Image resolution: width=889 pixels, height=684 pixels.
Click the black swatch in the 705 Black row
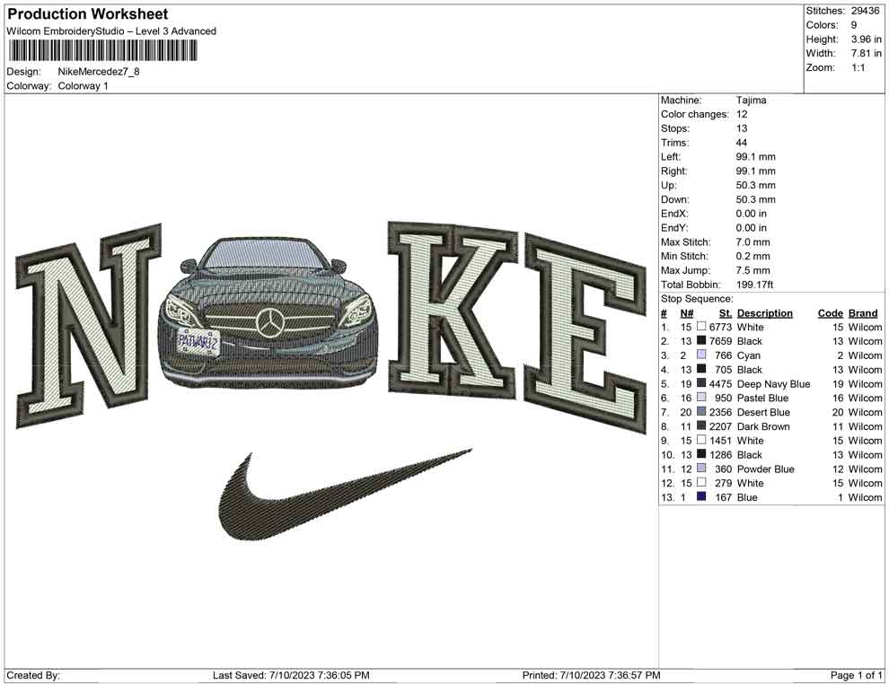pyautogui.click(x=701, y=369)
